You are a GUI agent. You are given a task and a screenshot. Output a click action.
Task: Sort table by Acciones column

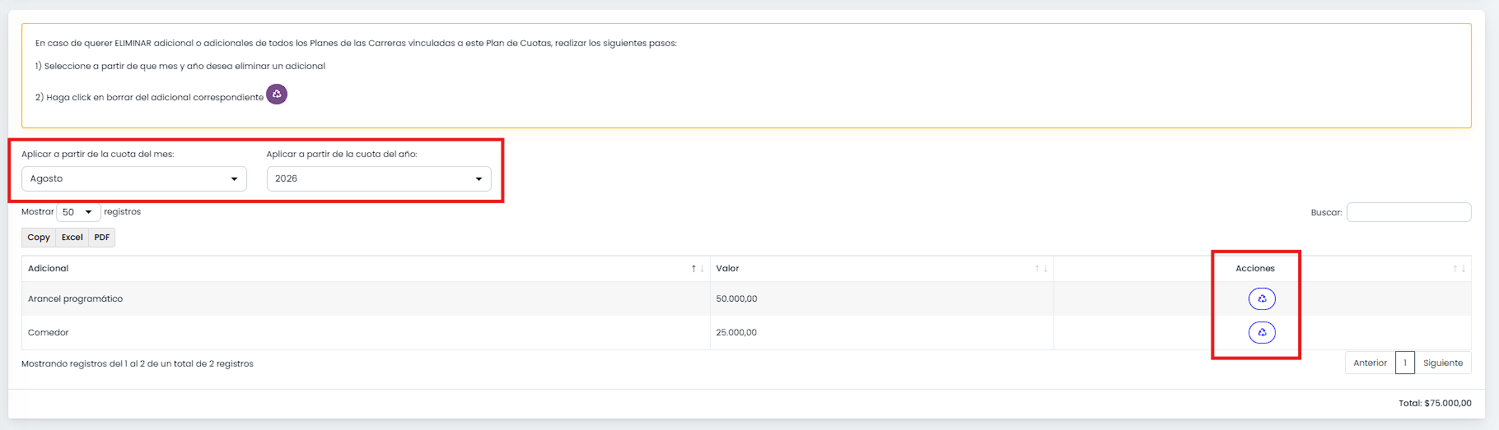pos(1262,269)
